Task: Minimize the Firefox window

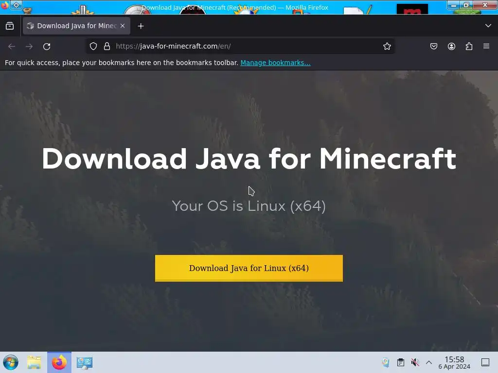Action: tap(454, 5)
